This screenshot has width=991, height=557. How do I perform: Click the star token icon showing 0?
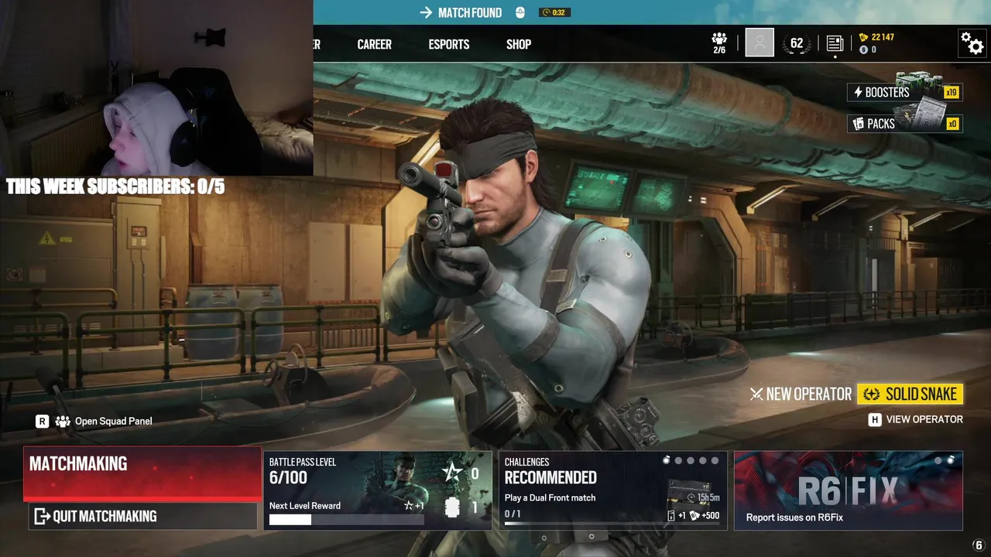451,473
